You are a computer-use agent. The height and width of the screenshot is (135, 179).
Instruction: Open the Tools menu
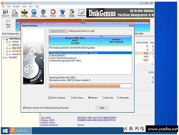coord(24,7)
